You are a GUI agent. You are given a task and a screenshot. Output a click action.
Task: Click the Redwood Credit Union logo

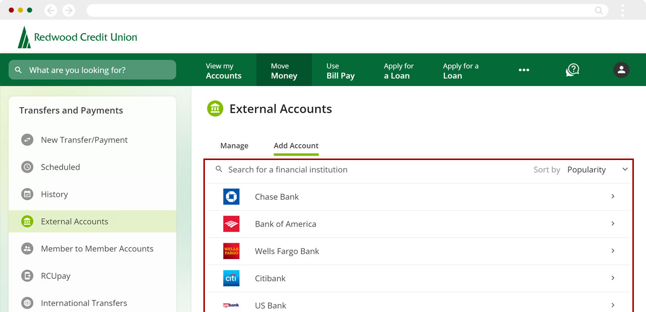point(77,37)
